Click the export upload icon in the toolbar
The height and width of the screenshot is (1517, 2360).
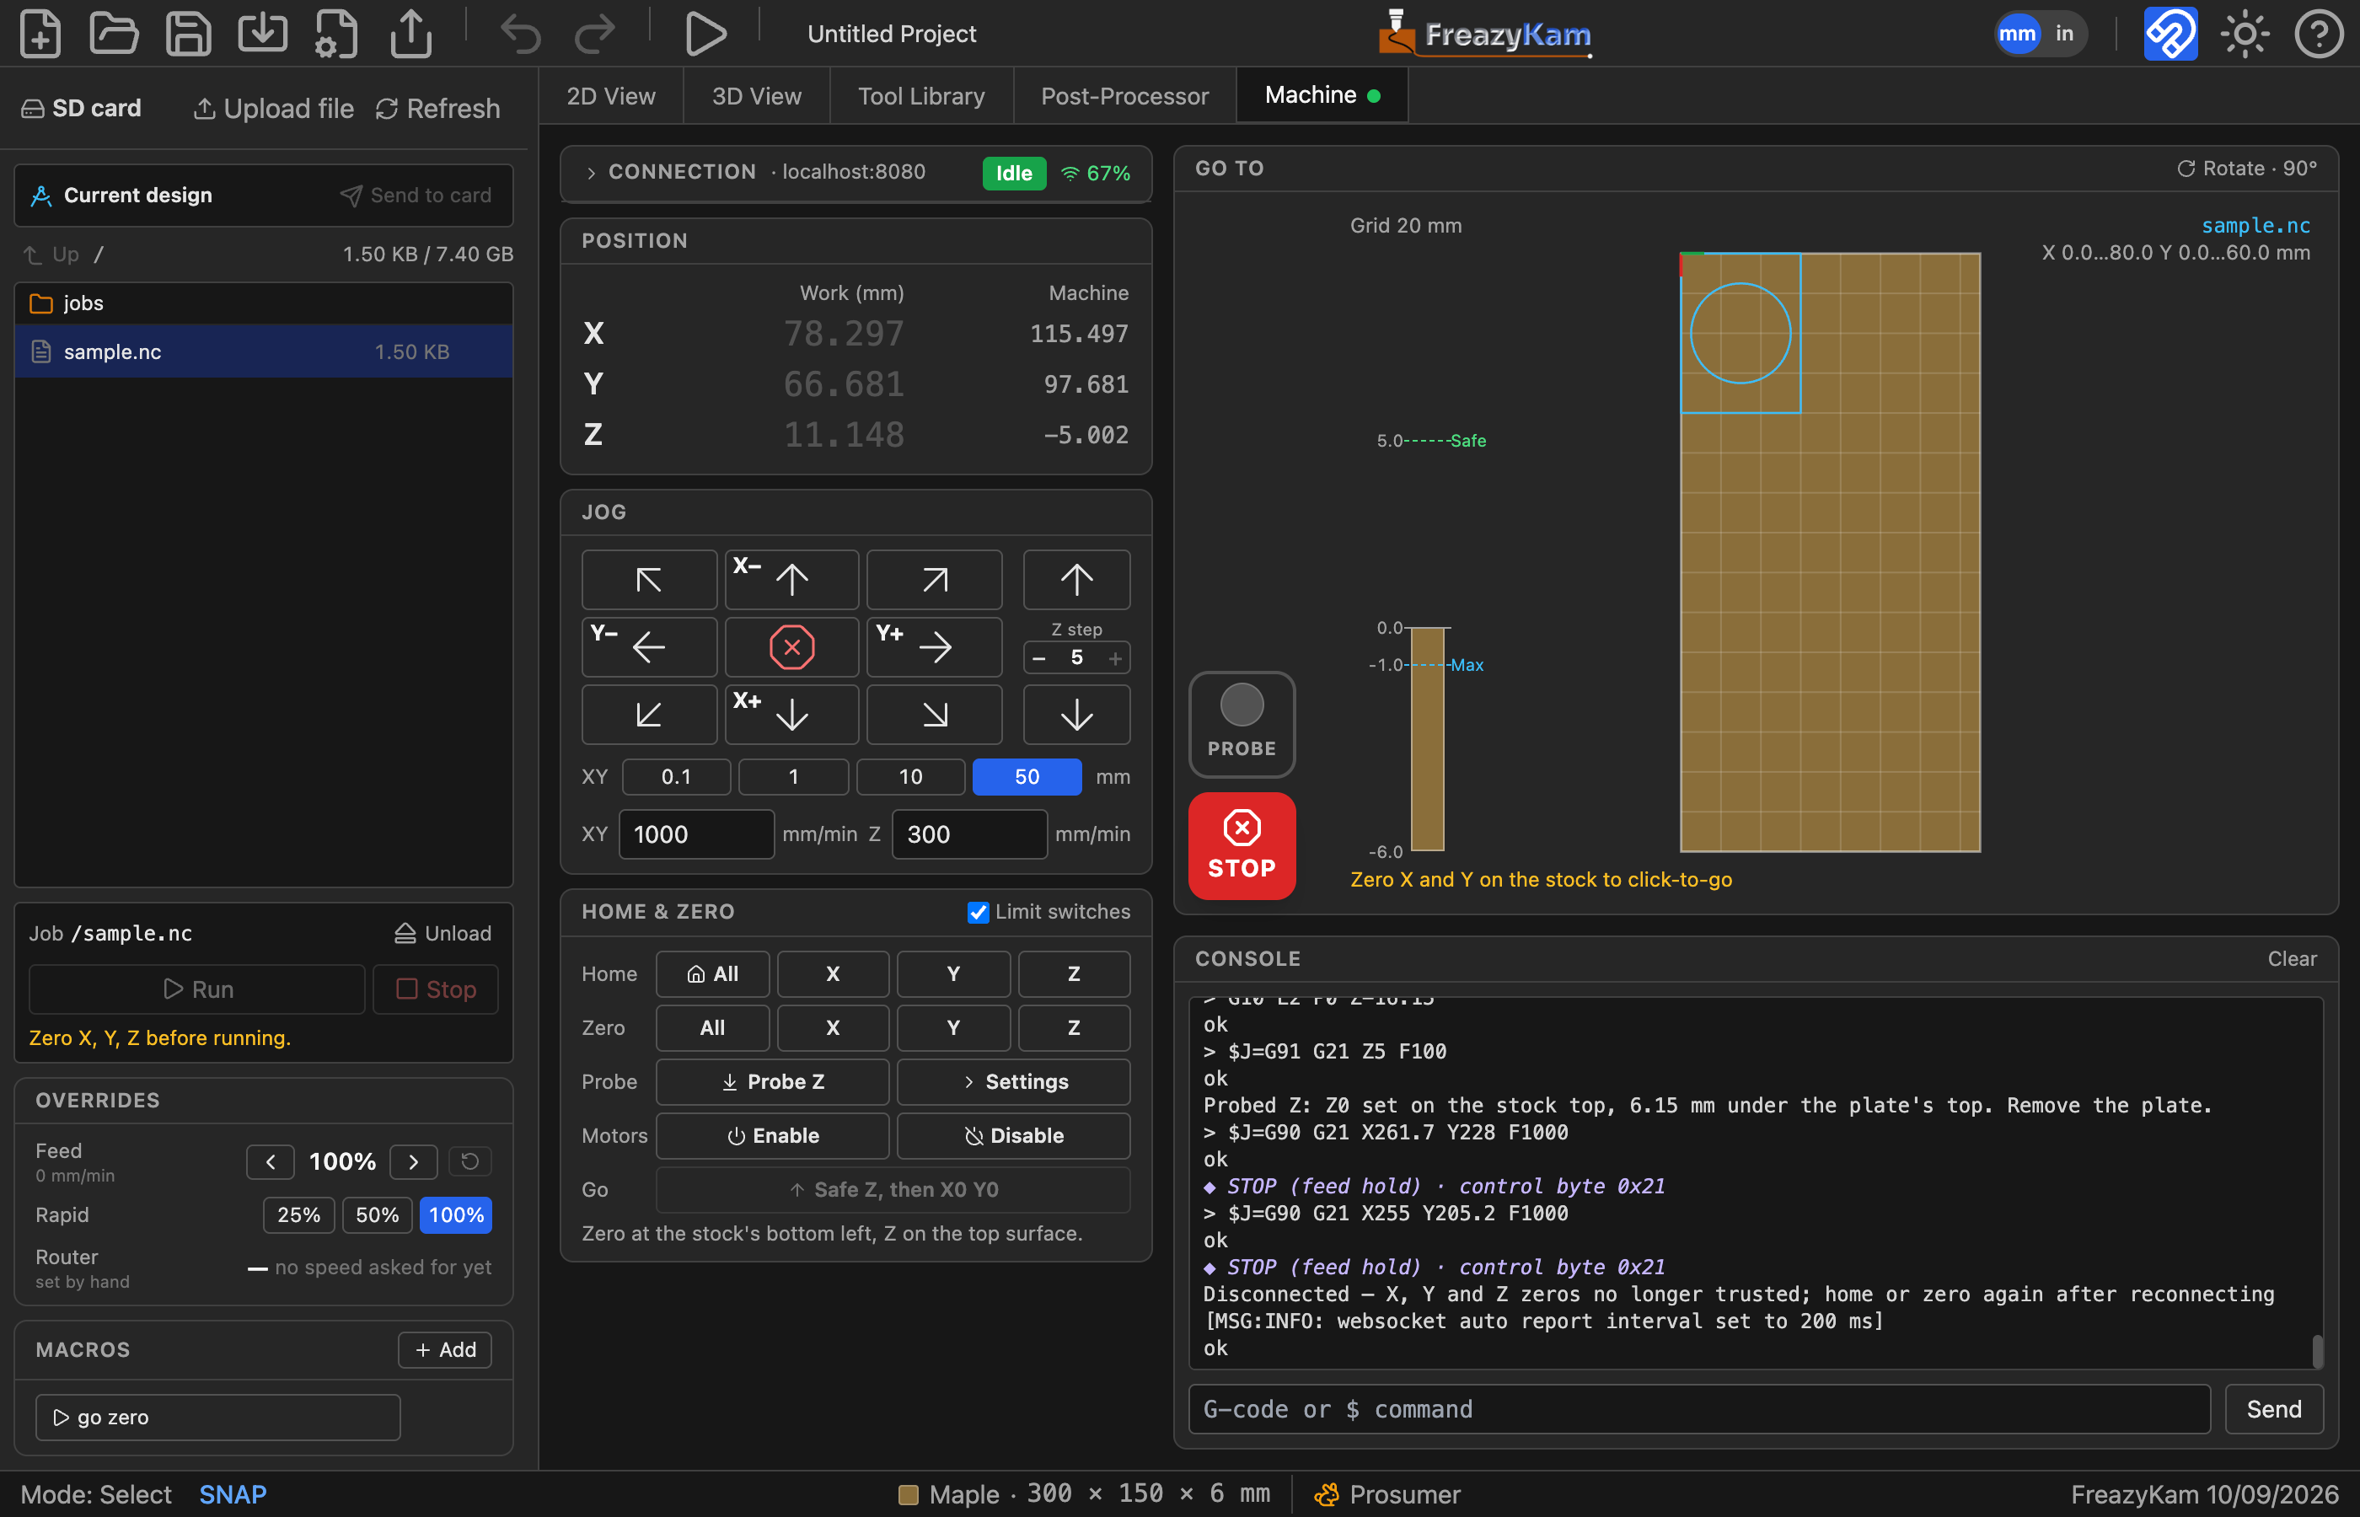coord(410,34)
